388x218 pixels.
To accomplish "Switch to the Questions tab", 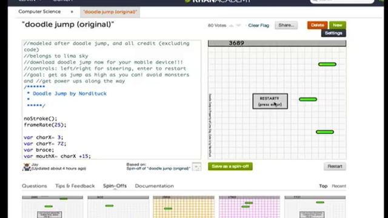I will [x=35, y=186].
